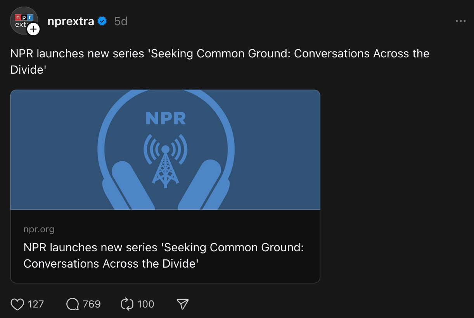Click the blue verified checkmark badge
Image resolution: width=474 pixels, height=318 pixels.
coord(102,21)
